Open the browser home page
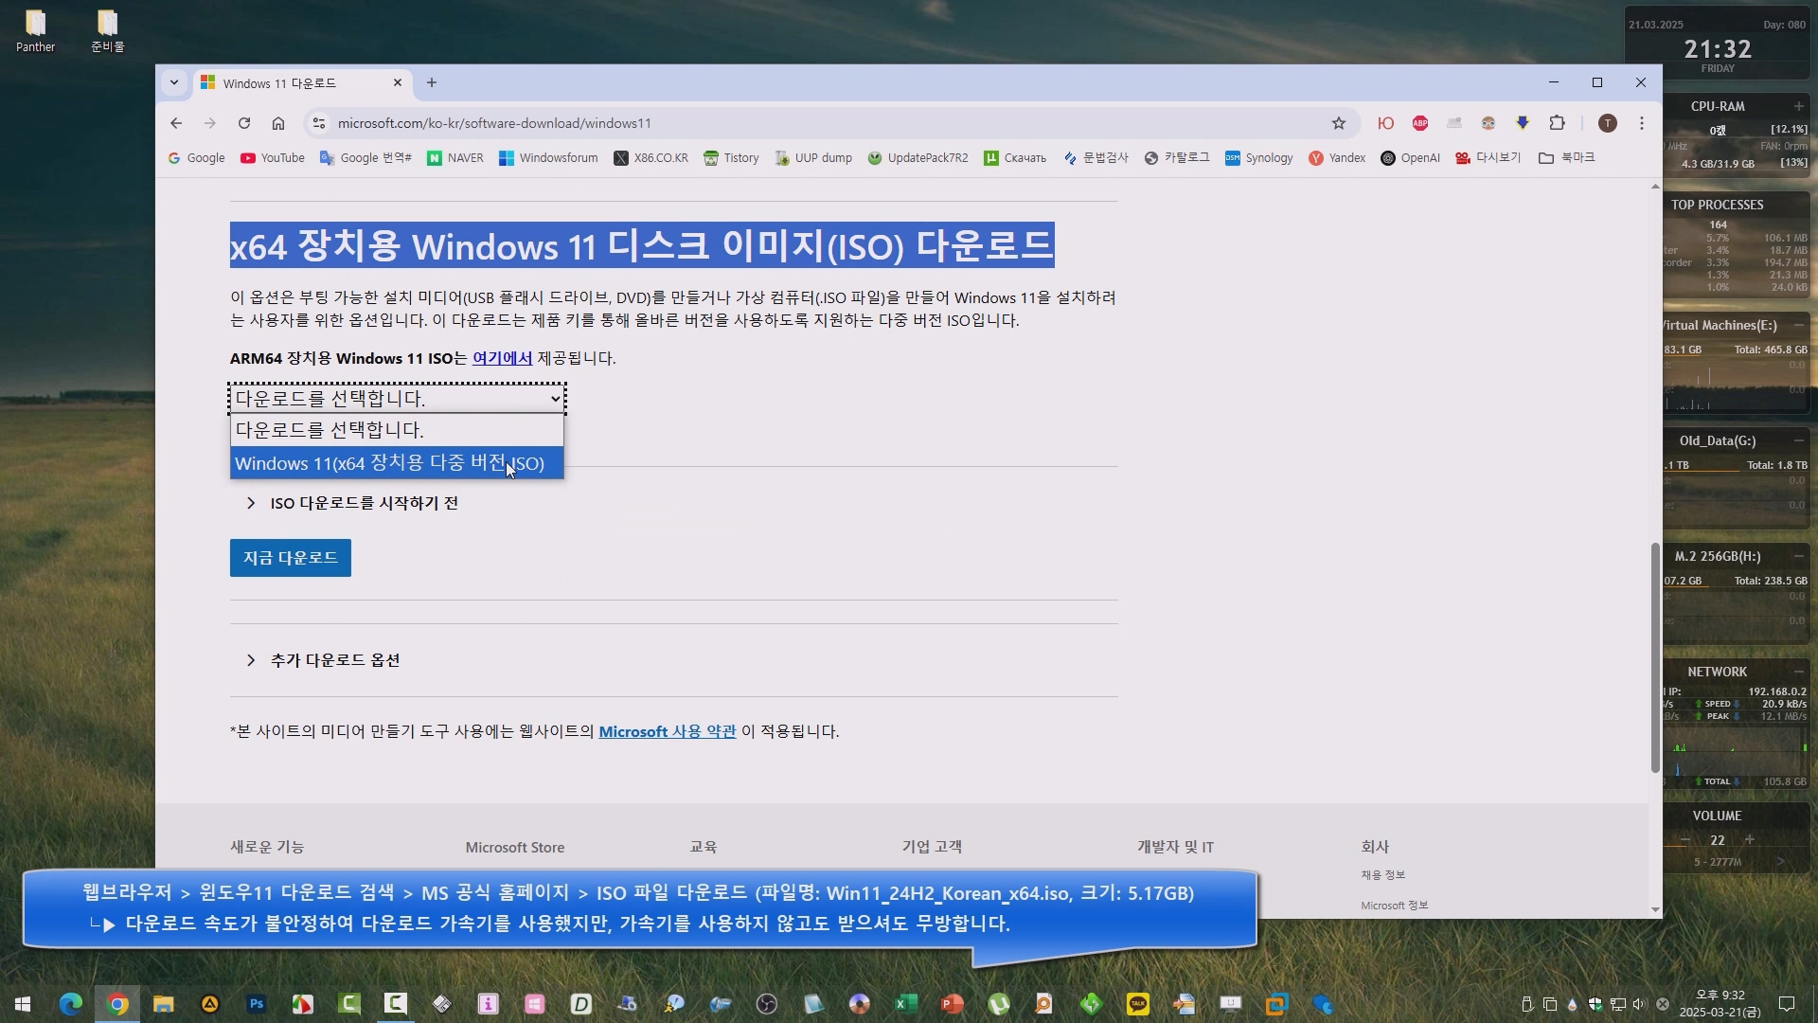Viewport: 1818px width, 1023px height. pos(278,123)
